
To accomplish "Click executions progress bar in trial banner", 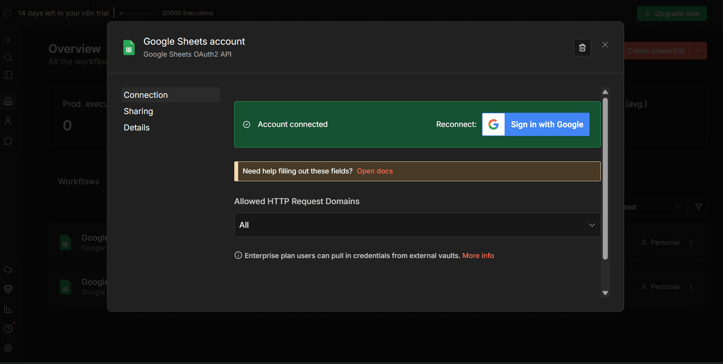I will click(x=137, y=13).
